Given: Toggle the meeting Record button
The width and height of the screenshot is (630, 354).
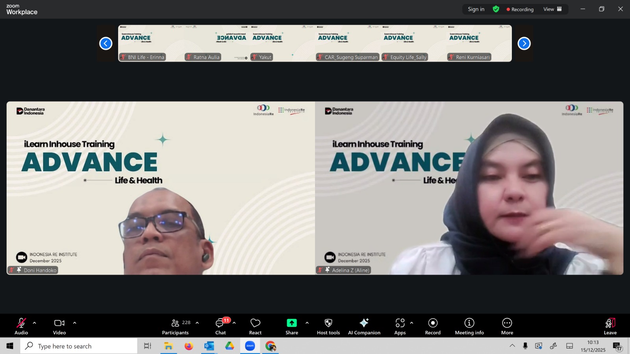Looking at the screenshot, I should [x=433, y=326].
